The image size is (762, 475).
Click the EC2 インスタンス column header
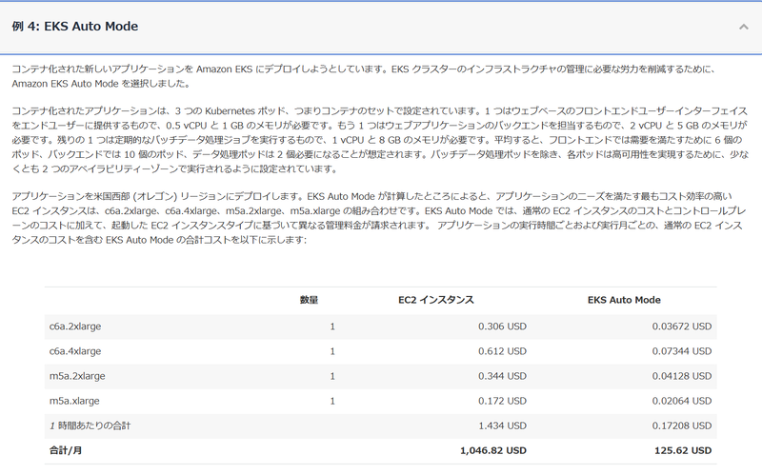[x=436, y=300]
